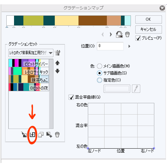Click right node point on blend curve
Image resolution: width=167 pixels, height=167 pixels.
[154, 148]
